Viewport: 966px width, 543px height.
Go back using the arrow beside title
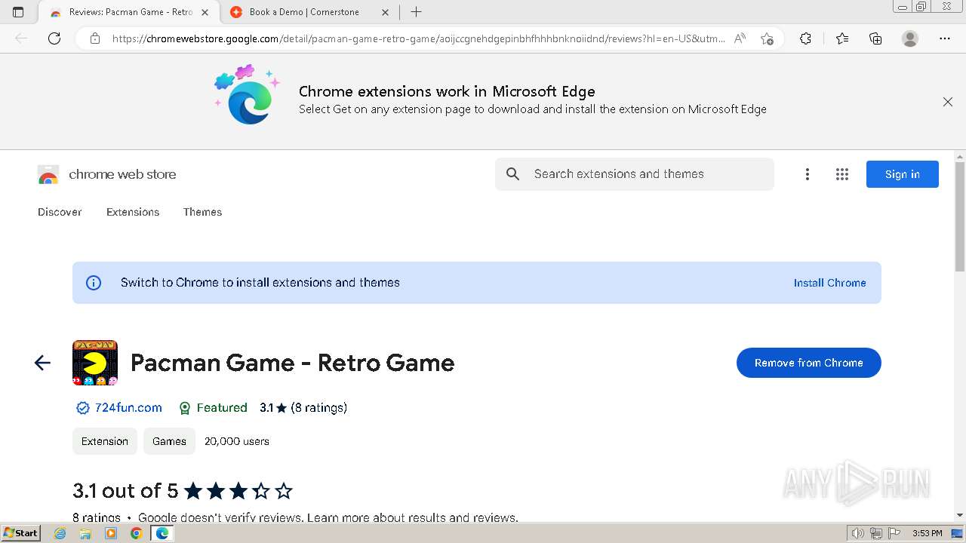tap(42, 363)
